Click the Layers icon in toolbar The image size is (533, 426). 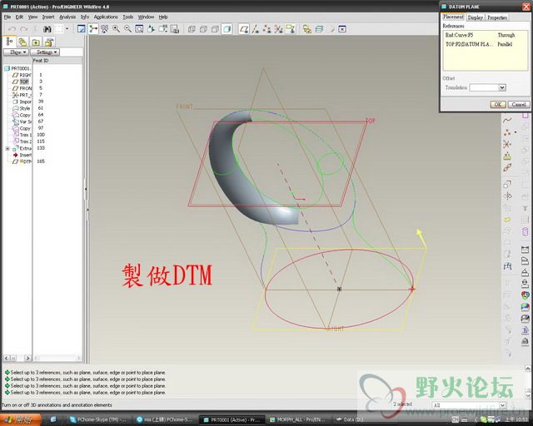point(319,29)
